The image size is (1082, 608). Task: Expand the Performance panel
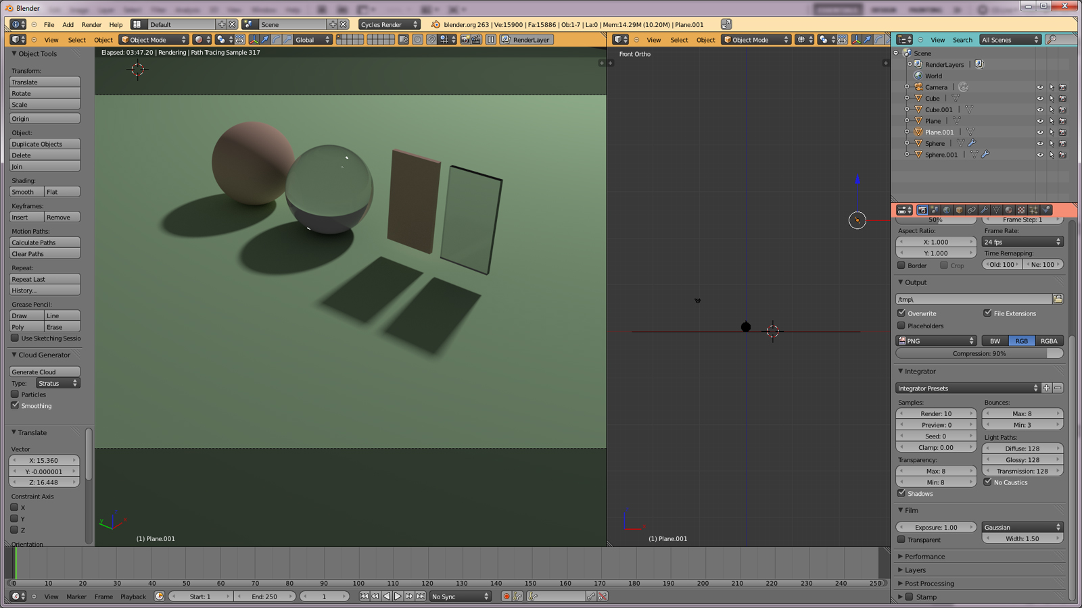(x=924, y=557)
